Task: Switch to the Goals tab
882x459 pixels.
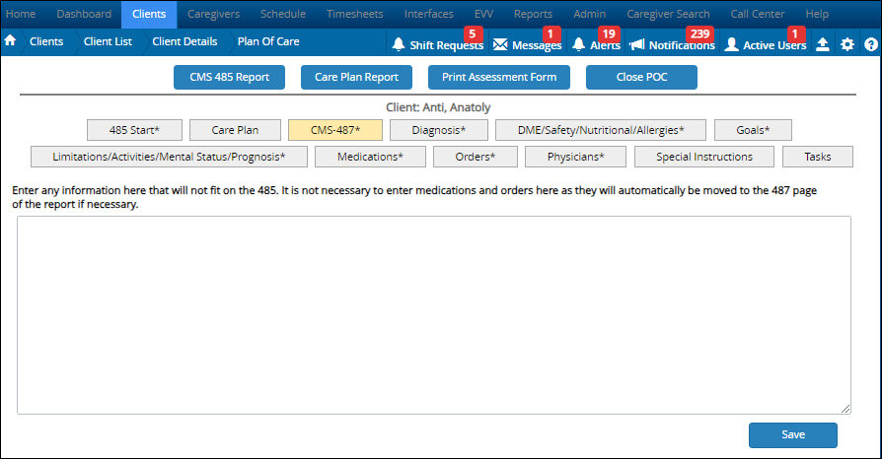Action: 753,130
